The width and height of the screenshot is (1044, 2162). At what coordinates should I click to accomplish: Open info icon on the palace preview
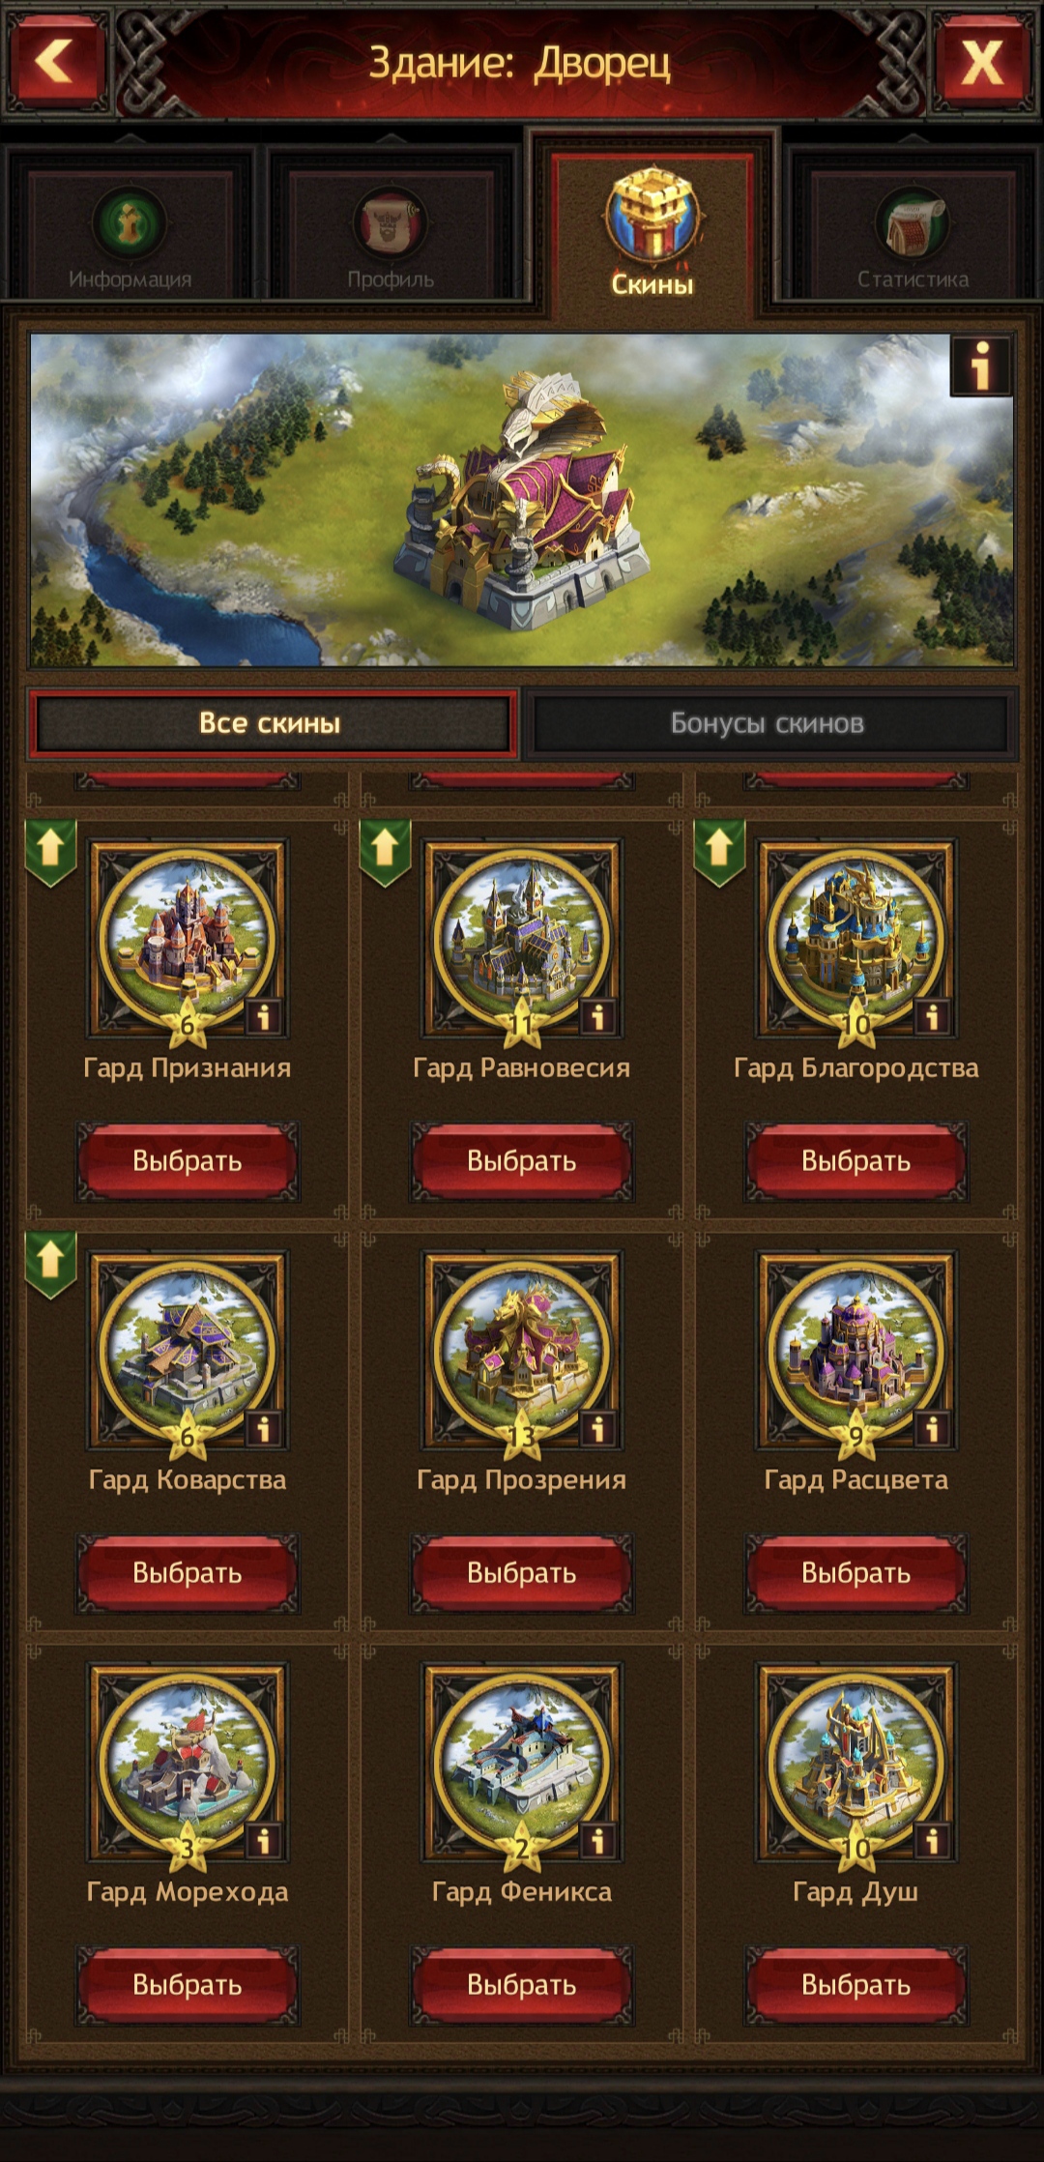(981, 366)
